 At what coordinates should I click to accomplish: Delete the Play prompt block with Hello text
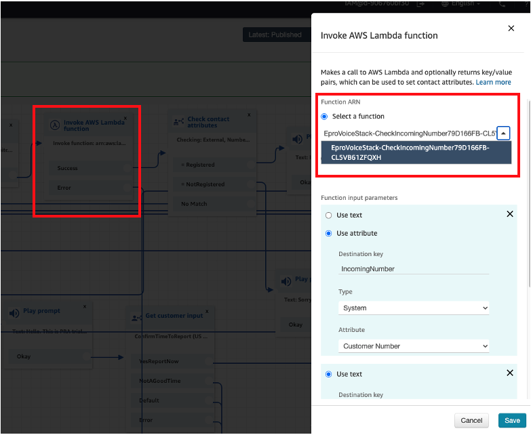85,306
